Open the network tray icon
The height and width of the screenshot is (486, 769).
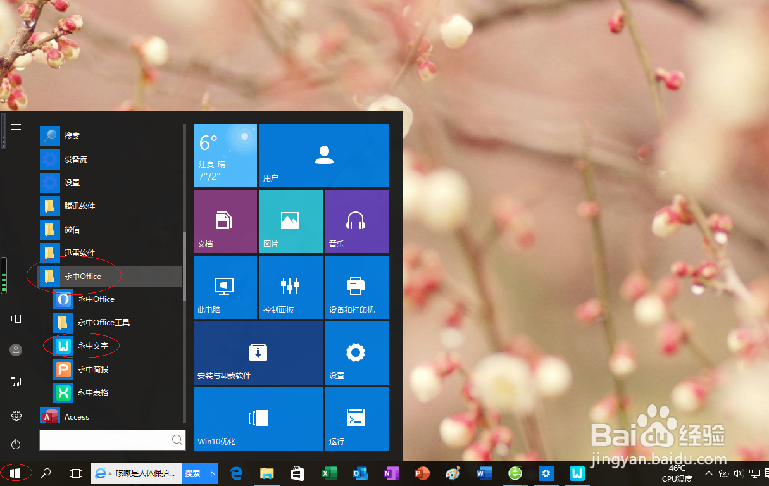pyautogui.click(x=754, y=473)
